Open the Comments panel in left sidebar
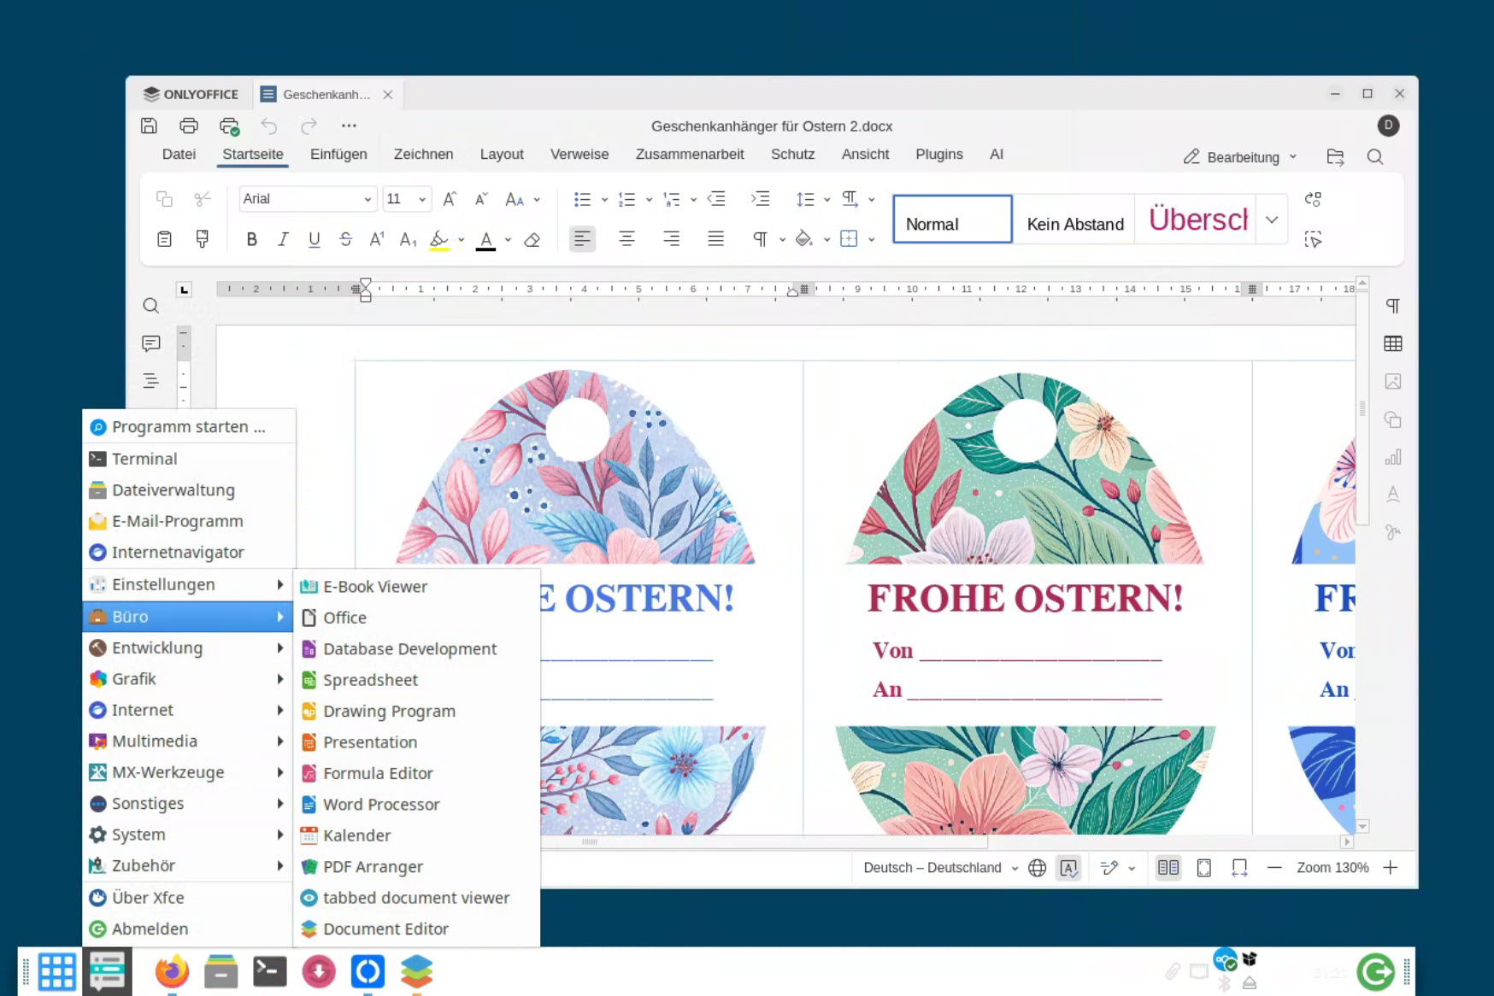 (x=151, y=343)
